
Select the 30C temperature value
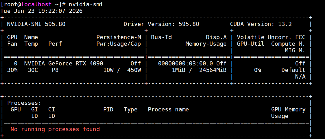33,70
